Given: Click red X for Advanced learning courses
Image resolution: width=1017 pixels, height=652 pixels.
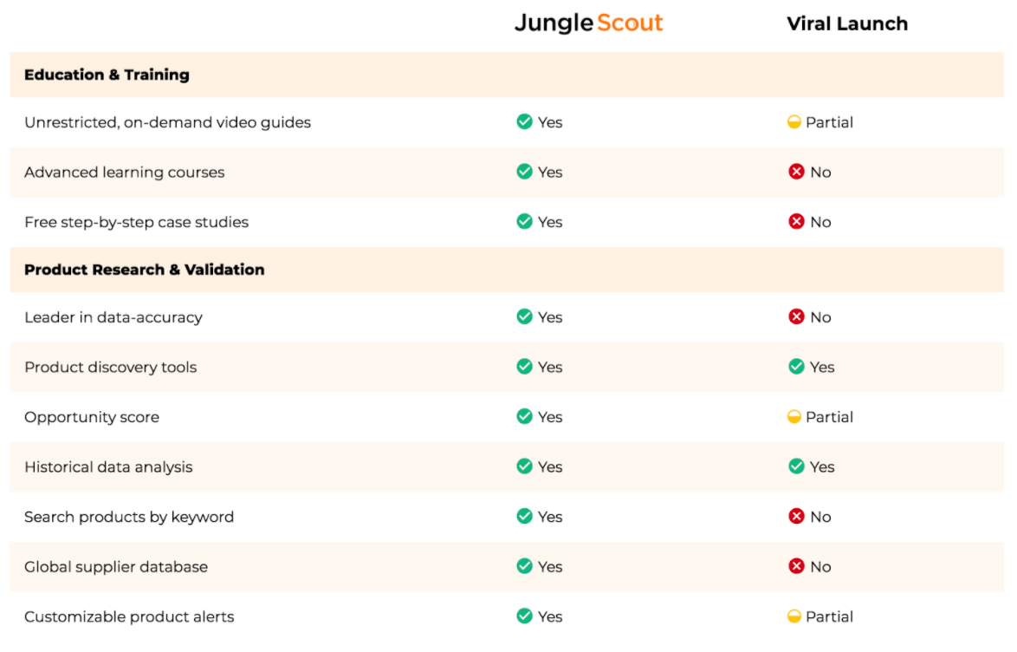Looking at the screenshot, I should coord(796,172).
